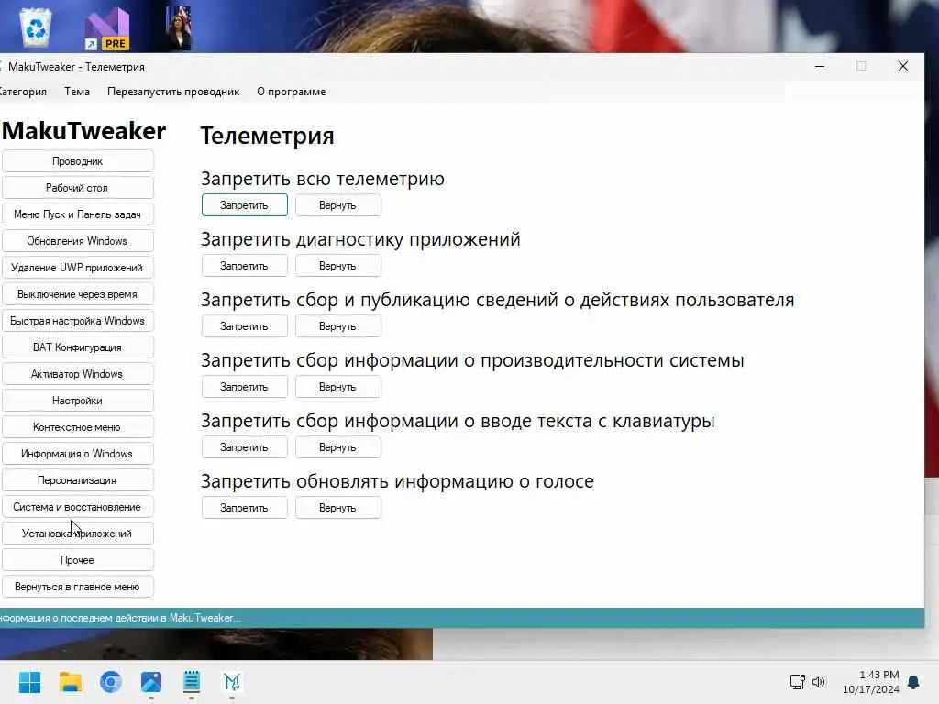Click Запретить for диагностику приложений

[x=244, y=266]
